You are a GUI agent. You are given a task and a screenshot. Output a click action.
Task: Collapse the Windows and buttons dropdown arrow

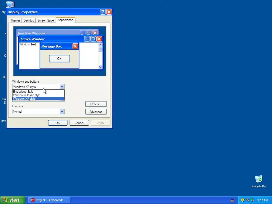[62, 87]
